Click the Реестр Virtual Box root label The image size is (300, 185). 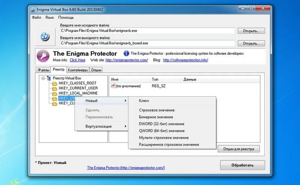(x=67, y=78)
